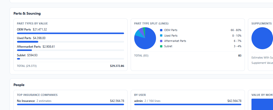Screen dimensions: 273x110
Task: Click the 'Sublet' label in value list
Action: pyautogui.click(x=21, y=55)
